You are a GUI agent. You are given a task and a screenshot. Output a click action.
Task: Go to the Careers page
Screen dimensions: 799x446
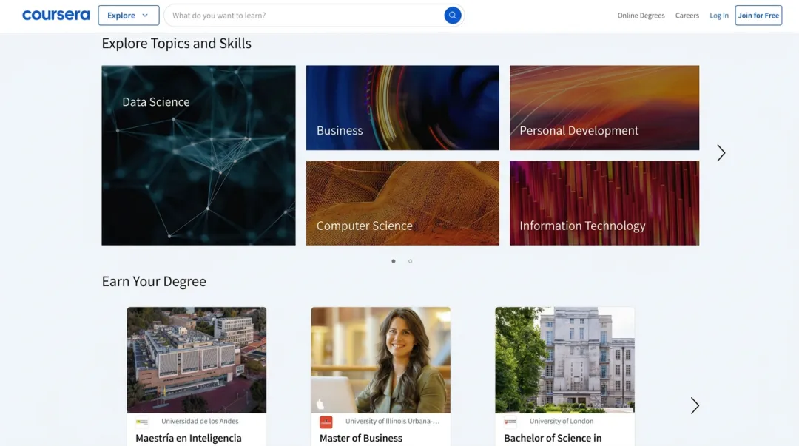pos(687,16)
